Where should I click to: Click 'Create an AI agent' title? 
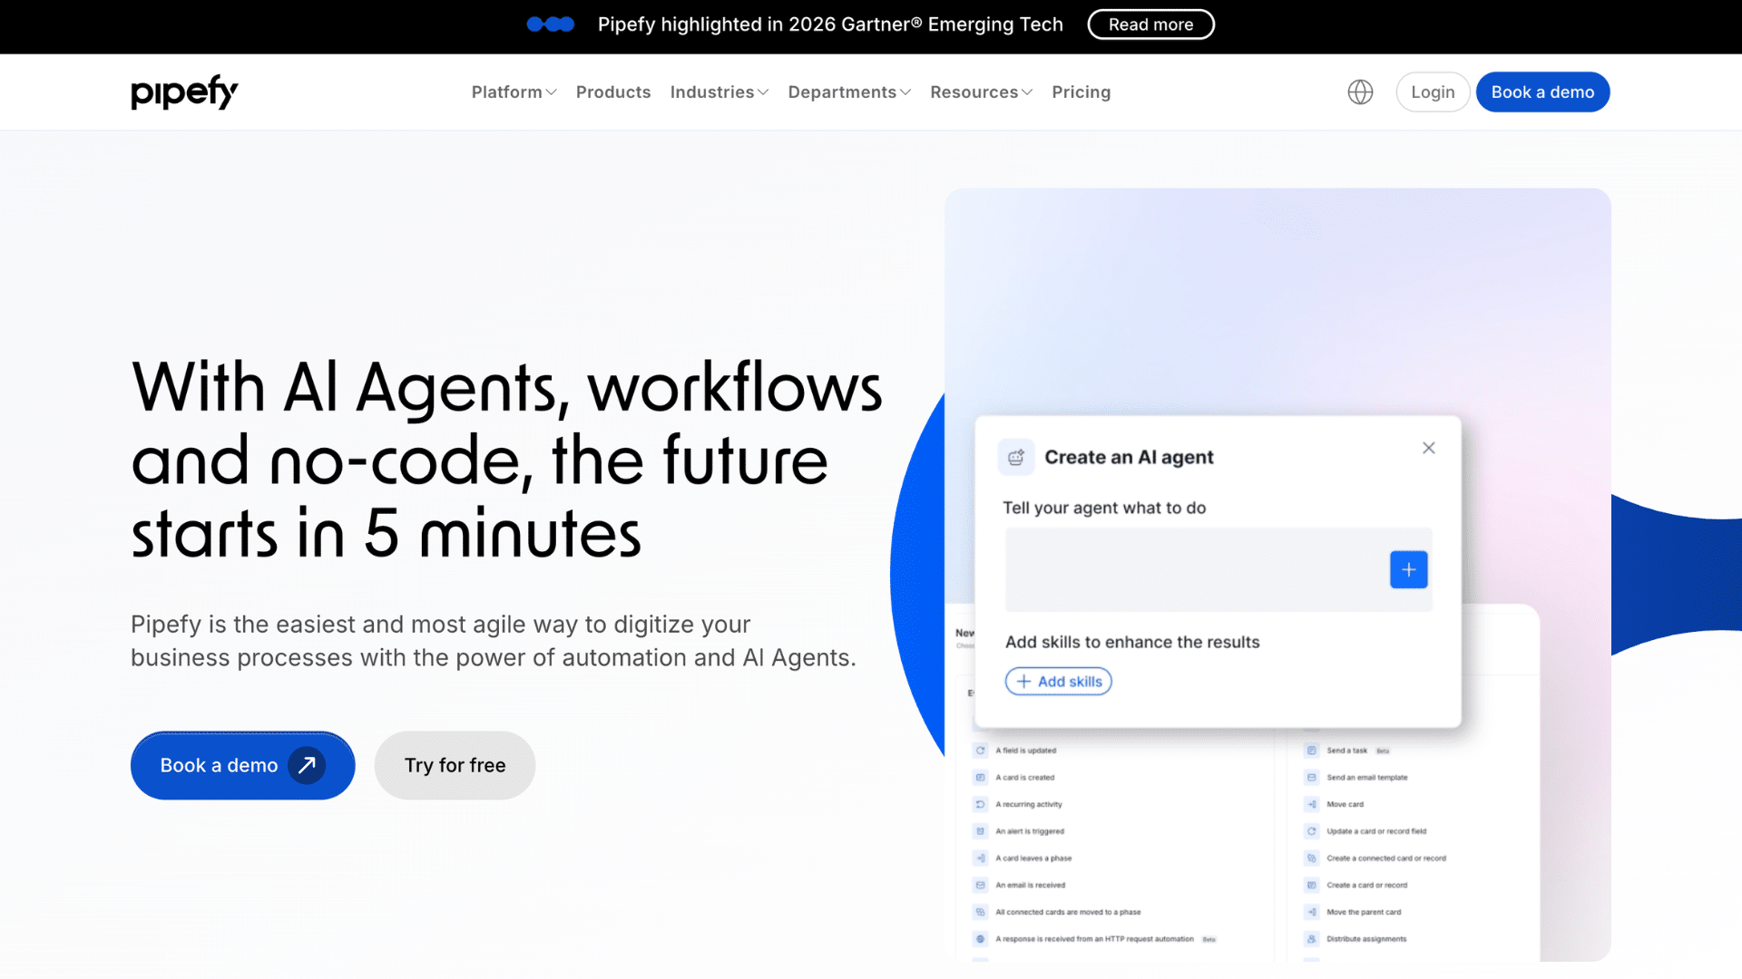click(x=1129, y=457)
